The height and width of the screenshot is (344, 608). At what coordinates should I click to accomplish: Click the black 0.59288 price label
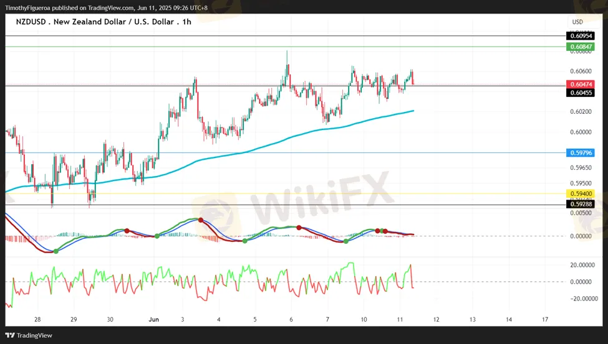pyautogui.click(x=580, y=204)
